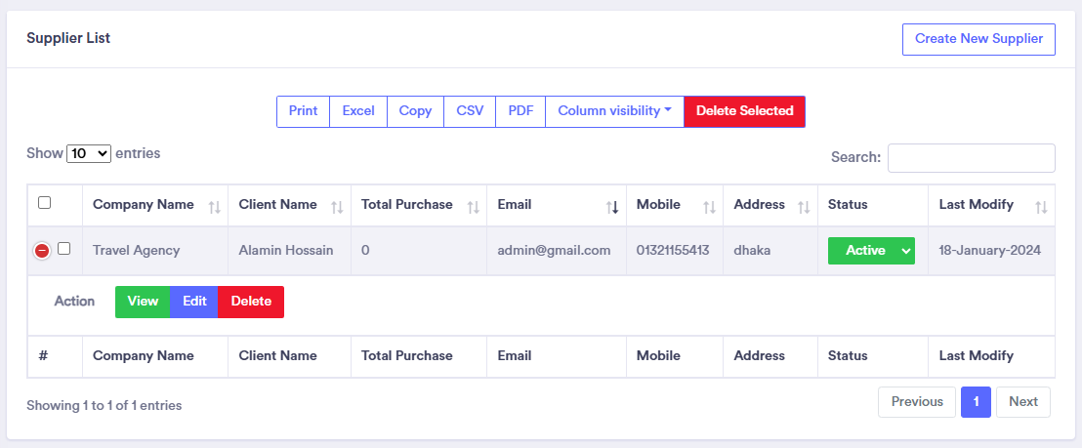The image size is (1082, 448).
Task: Click Create New Supplier button
Action: (978, 40)
